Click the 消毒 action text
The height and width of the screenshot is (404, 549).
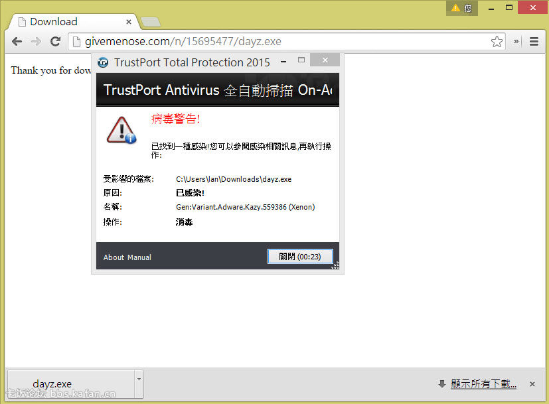point(184,222)
